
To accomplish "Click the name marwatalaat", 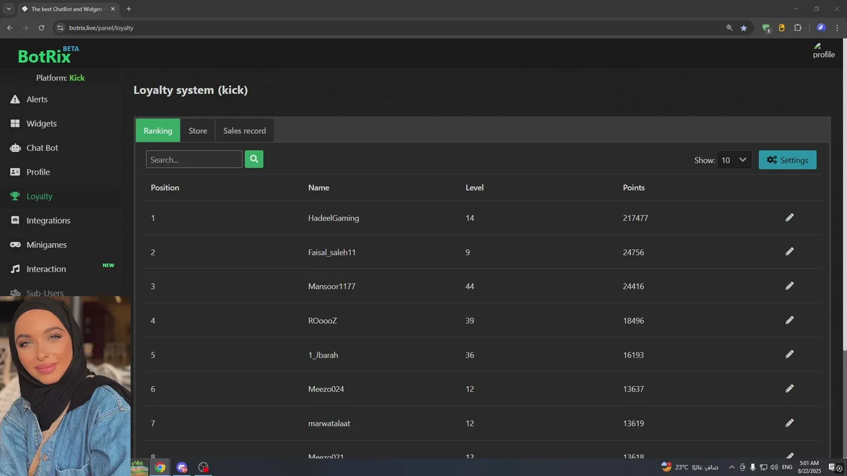I will (329, 423).
